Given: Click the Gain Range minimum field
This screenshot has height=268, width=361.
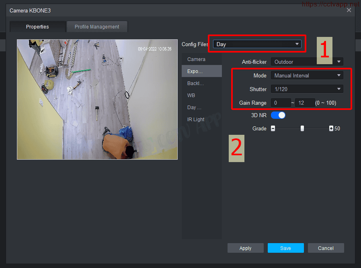Looking at the screenshot, I should click(280, 103).
